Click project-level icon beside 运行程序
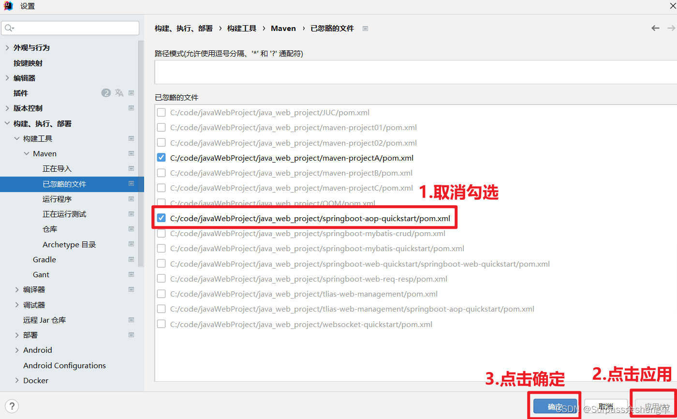 coord(131,199)
